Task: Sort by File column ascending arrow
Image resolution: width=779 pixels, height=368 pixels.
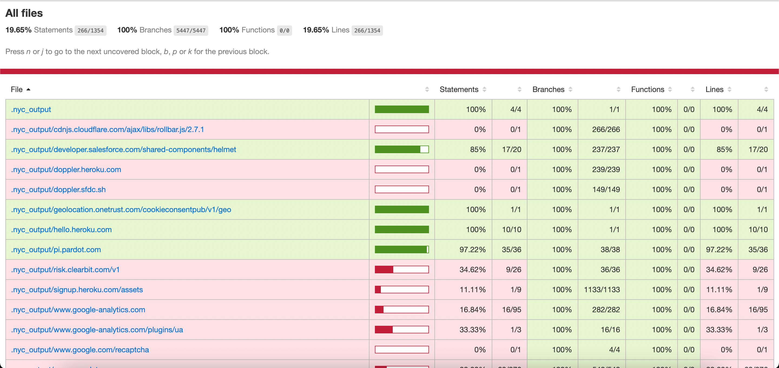Action: point(28,89)
